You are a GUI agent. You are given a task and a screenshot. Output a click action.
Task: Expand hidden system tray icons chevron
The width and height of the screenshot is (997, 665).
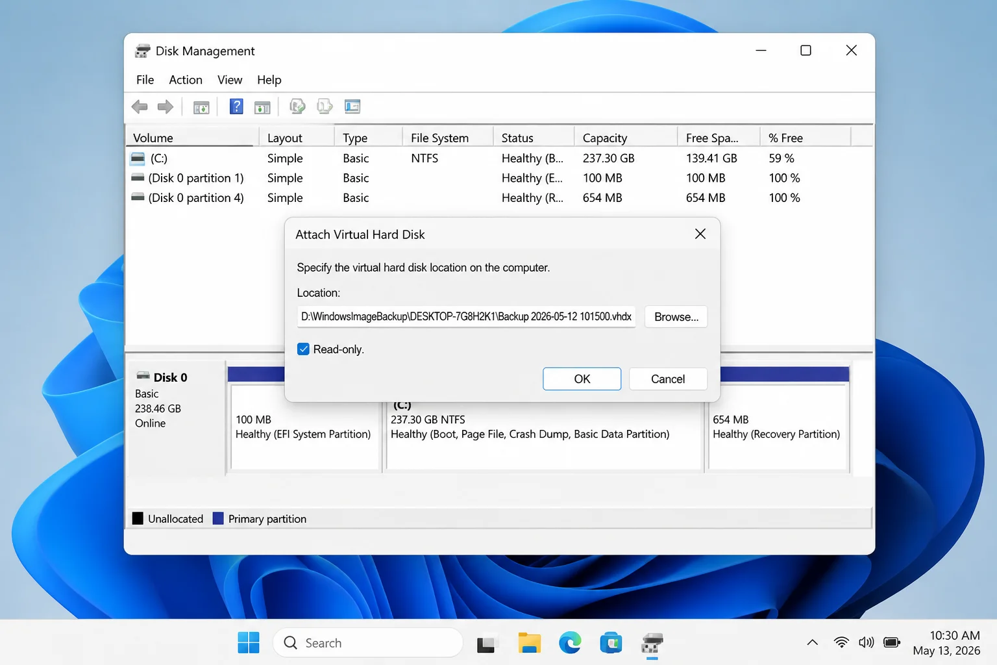[x=812, y=643]
